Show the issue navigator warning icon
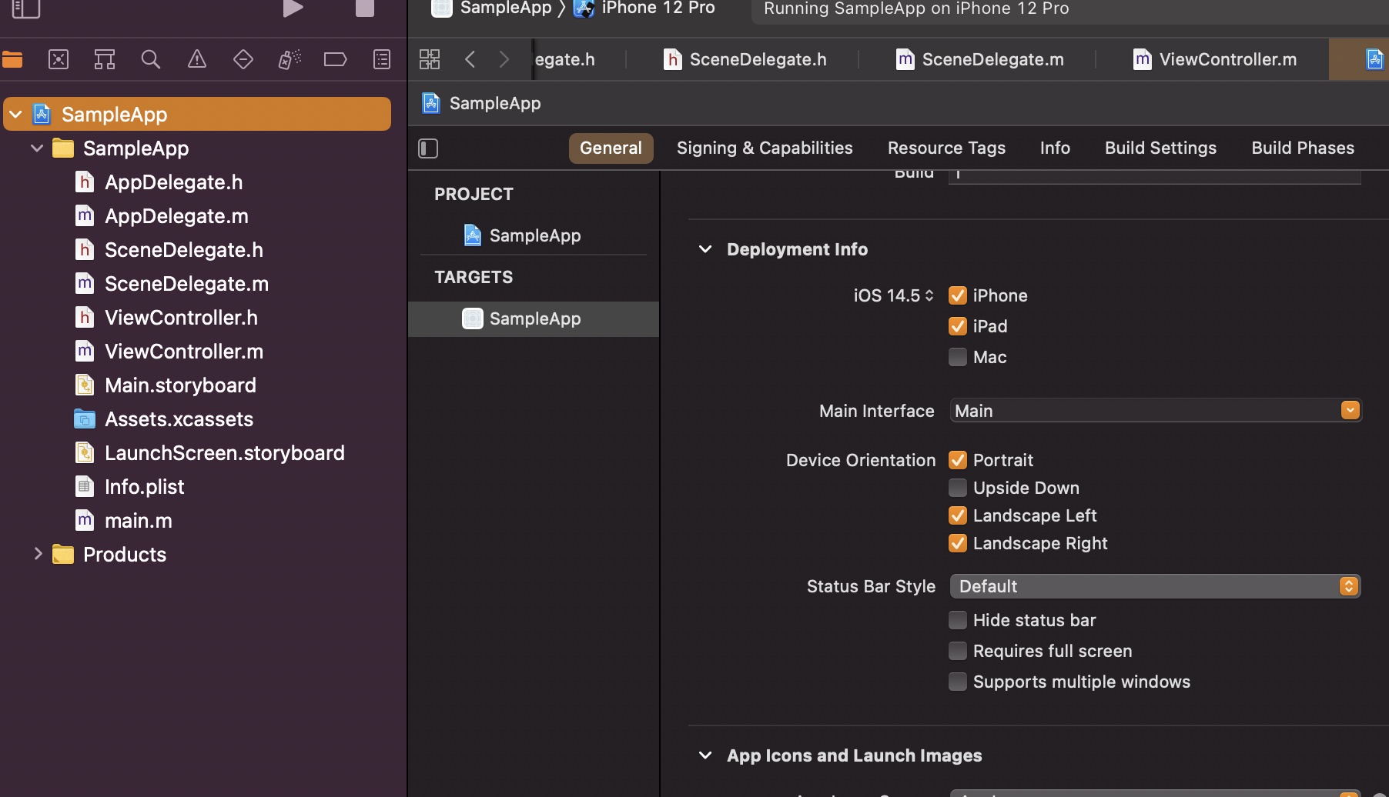The height and width of the screenshot is (797, 1389). (x=197, y=59)
